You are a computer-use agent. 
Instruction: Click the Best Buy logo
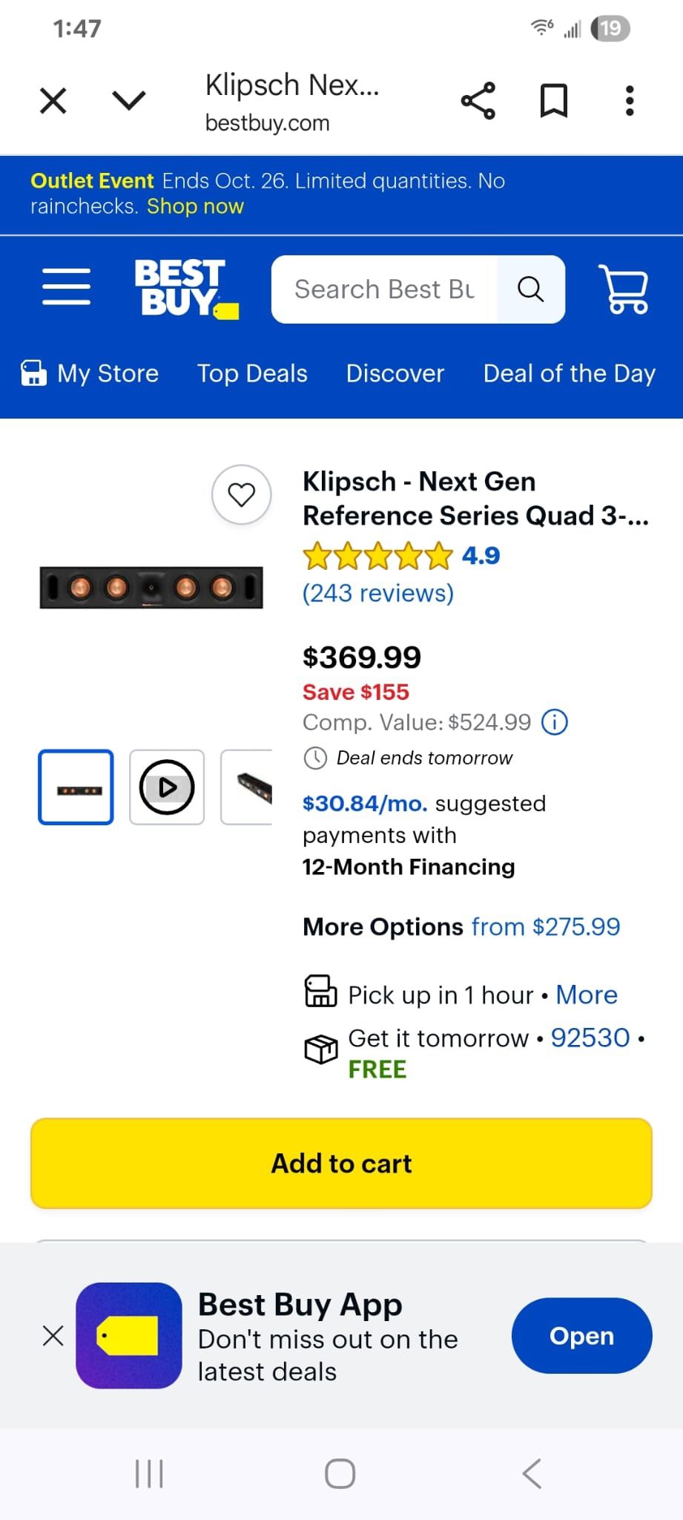[185, 287]
